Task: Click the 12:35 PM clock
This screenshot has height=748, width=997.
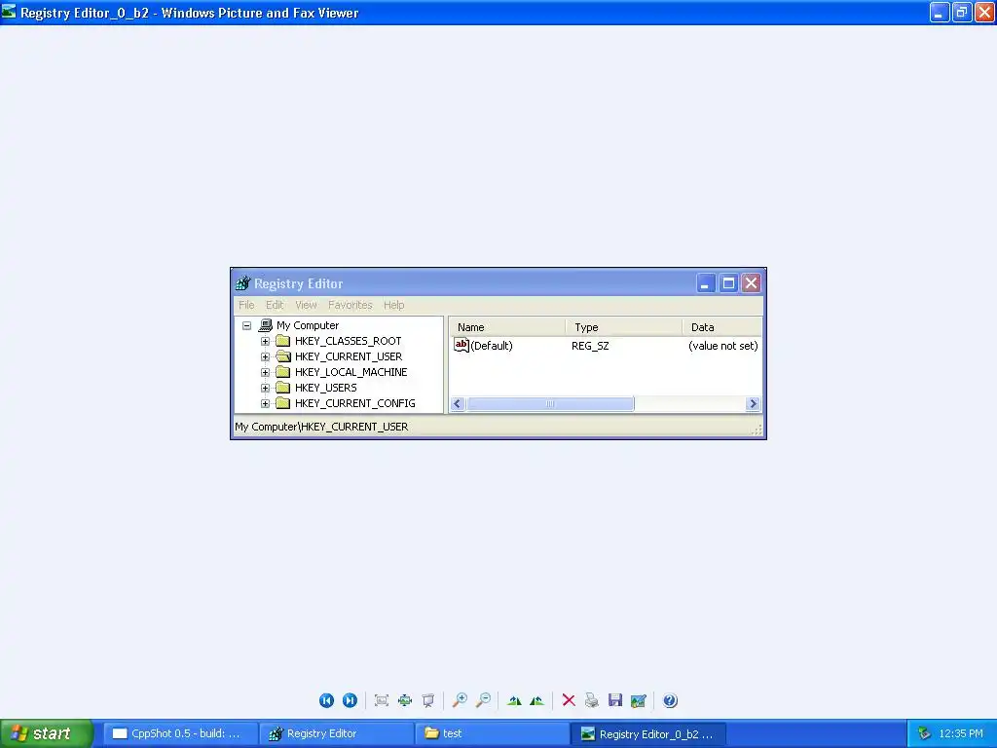Action: click(960, 733)
